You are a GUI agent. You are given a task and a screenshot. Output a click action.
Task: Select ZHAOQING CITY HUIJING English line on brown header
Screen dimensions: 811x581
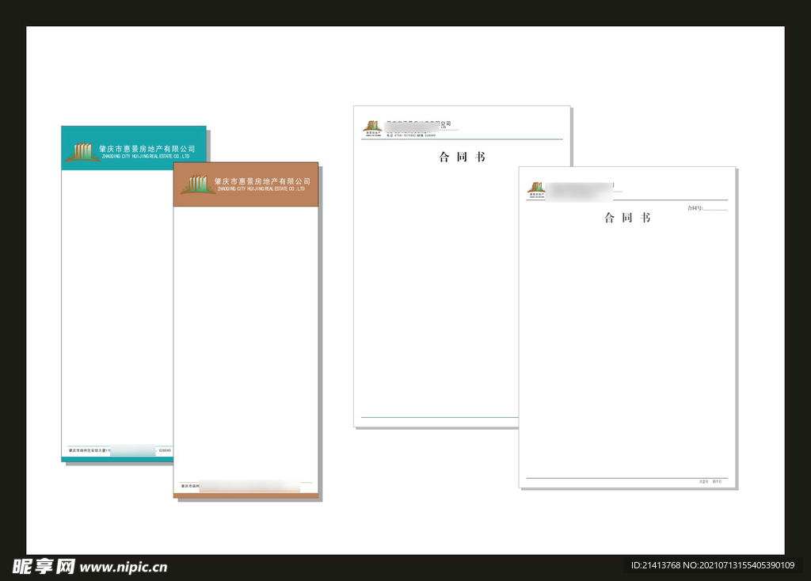(x=261, y=188)
